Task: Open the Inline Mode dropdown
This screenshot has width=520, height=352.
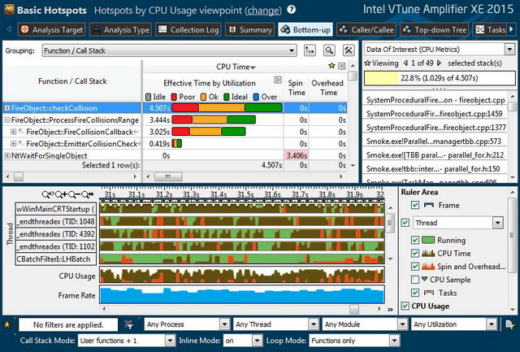Action: coord(257,341)
